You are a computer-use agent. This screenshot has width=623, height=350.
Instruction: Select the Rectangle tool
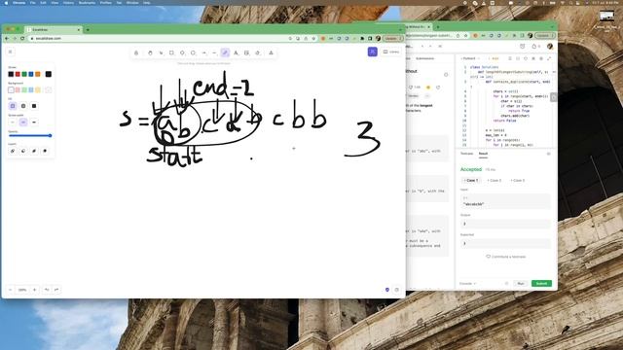(171, 52)
